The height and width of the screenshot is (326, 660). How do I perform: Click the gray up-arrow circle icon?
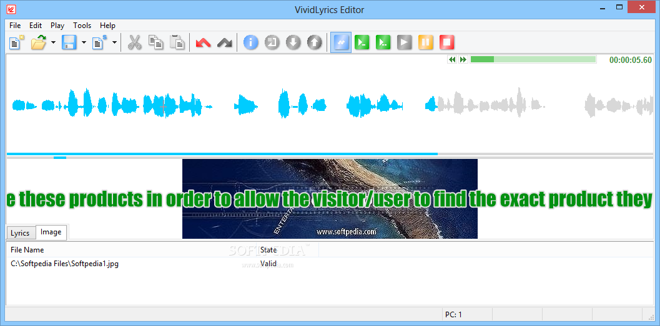point(315,42)
